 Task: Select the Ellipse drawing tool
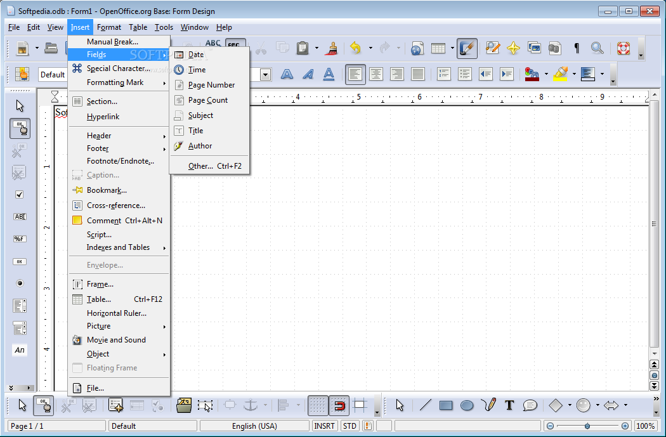[467, 405]
